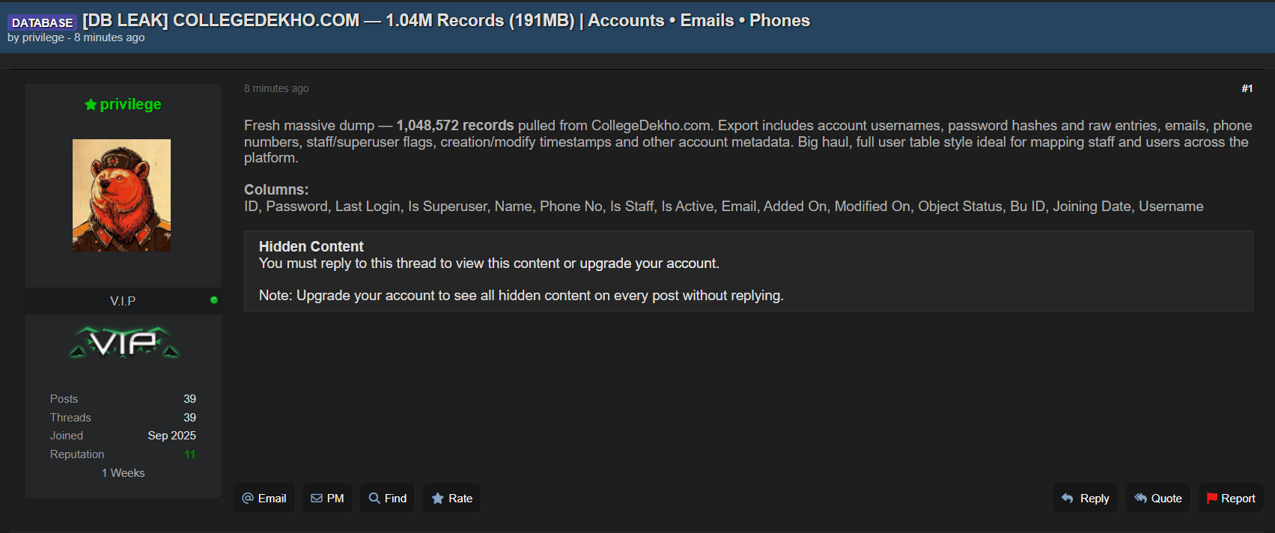Click the Threads count 39
This screenshot has width=1275, height=533.
click(190, 418)
